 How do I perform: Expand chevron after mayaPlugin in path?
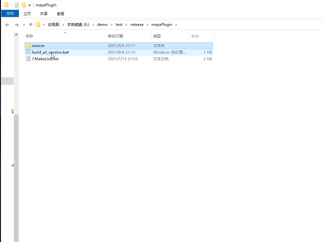(x=176, y=25)
